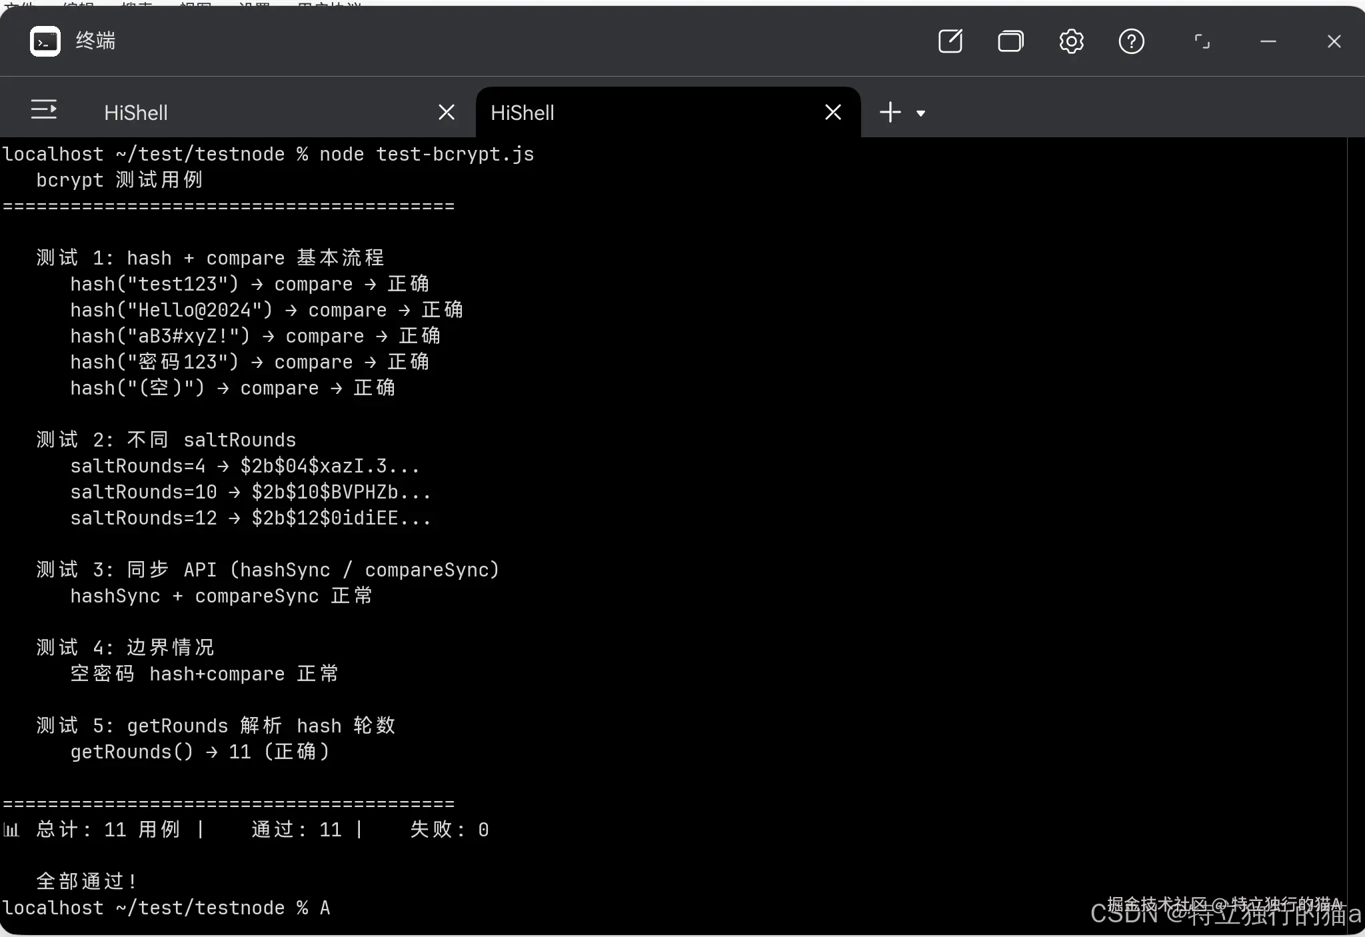Click 'hashSync + compareSync 正常' line

221,596
